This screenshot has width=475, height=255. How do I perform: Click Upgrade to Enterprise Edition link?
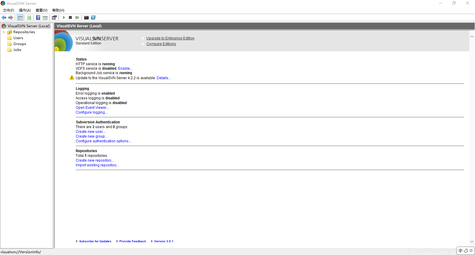[x=170, y=38]
